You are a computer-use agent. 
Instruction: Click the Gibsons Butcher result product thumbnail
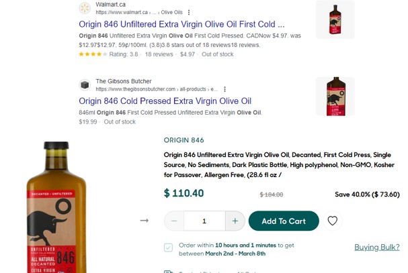click(x=335, y=95)
